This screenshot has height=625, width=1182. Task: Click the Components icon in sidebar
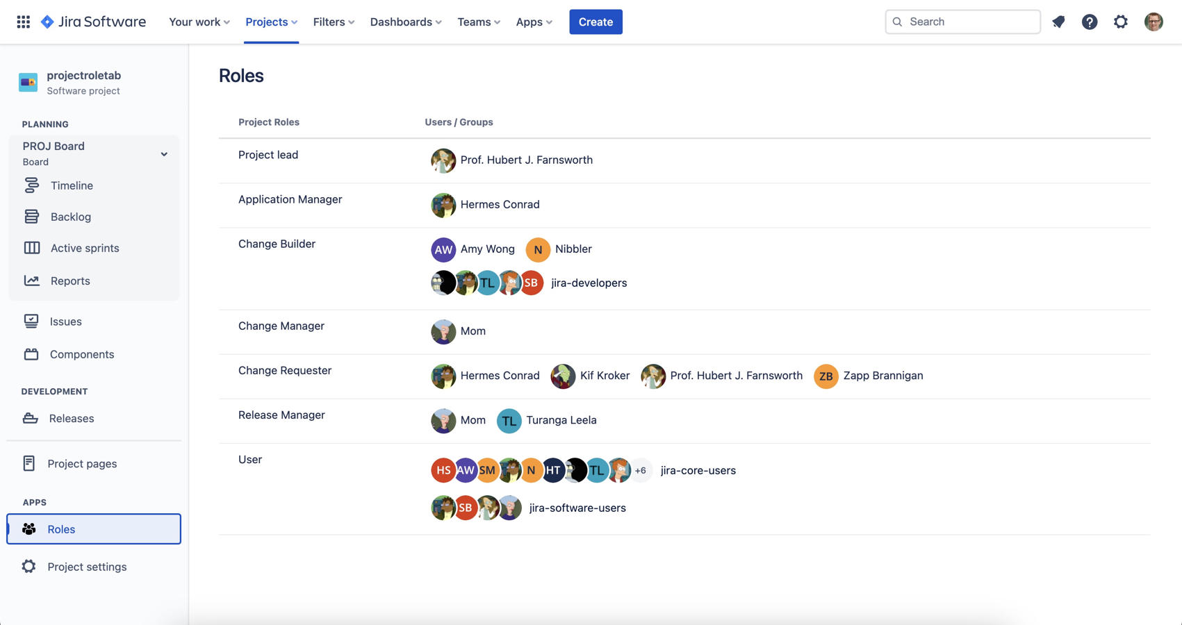31,354
